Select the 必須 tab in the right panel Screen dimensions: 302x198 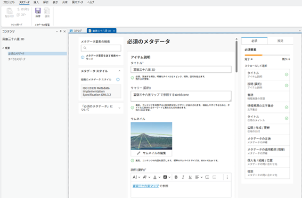point(255,41)
